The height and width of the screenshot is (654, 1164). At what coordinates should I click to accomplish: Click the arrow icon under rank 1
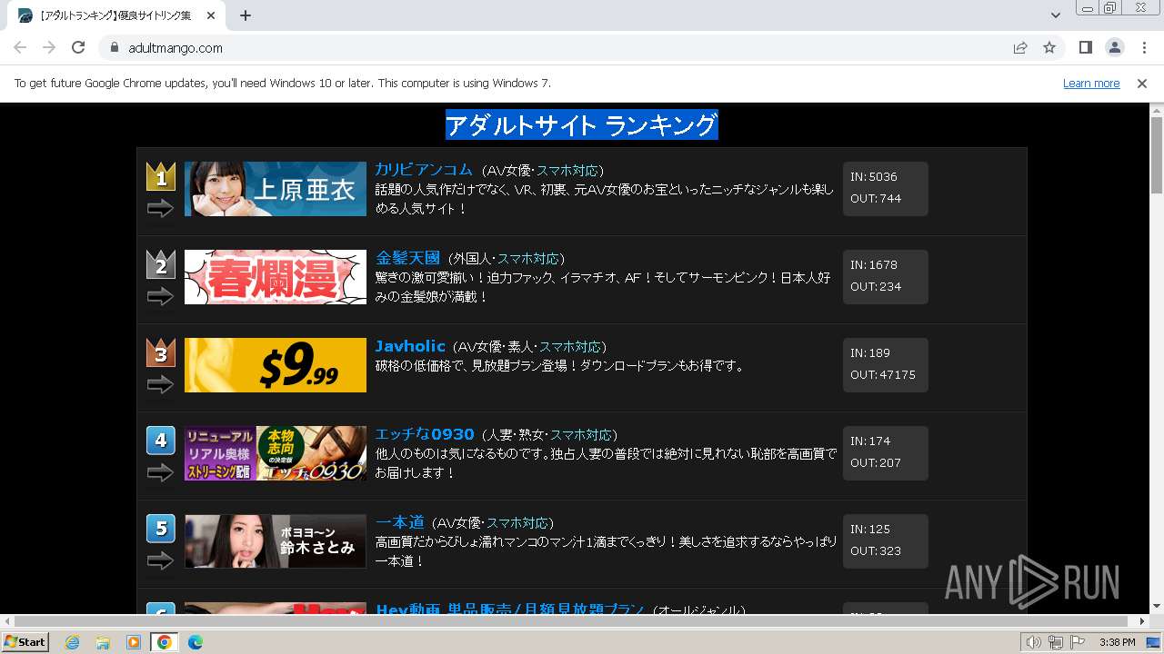coord(160,209)
